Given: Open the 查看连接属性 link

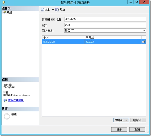Looking at the screenshot, I should pos(16,100).
